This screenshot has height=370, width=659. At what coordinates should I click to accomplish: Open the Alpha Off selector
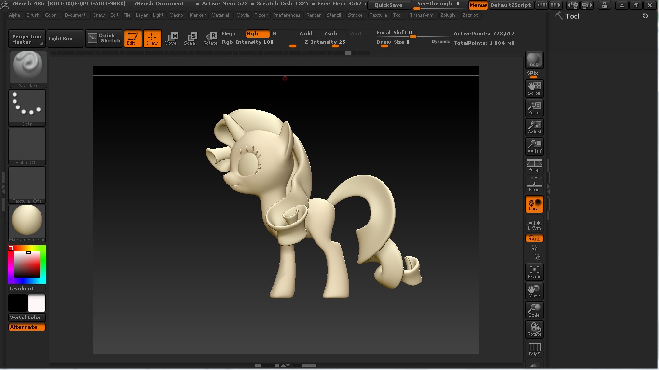[x=27, y=146]
